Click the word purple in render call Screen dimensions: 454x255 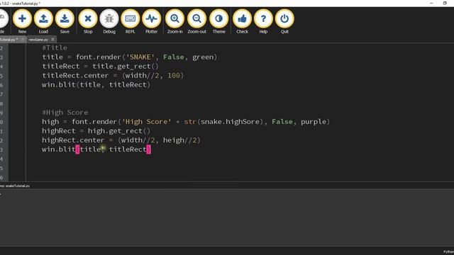(x=314, y=122)
